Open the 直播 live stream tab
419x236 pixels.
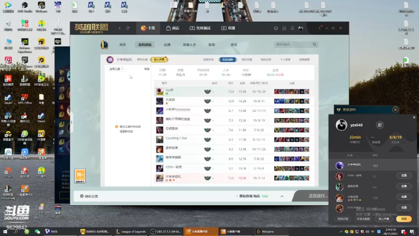[x=228, y=28]
